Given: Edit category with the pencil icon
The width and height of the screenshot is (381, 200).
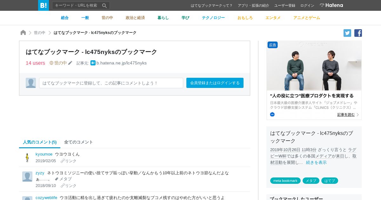Looking at the screenshot, I should pos(70,63).
